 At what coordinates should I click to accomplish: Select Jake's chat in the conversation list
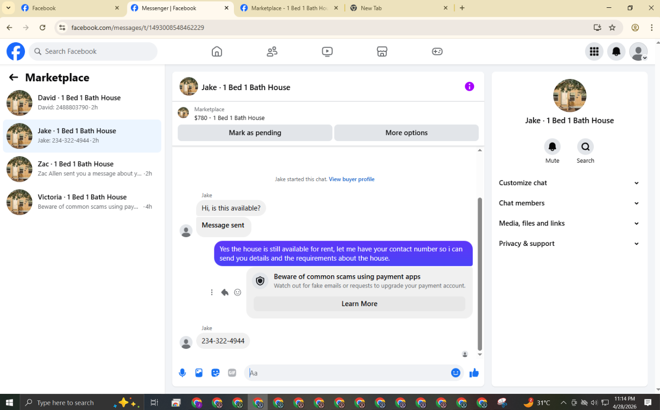pyautogui.click(x=82, y=136)
